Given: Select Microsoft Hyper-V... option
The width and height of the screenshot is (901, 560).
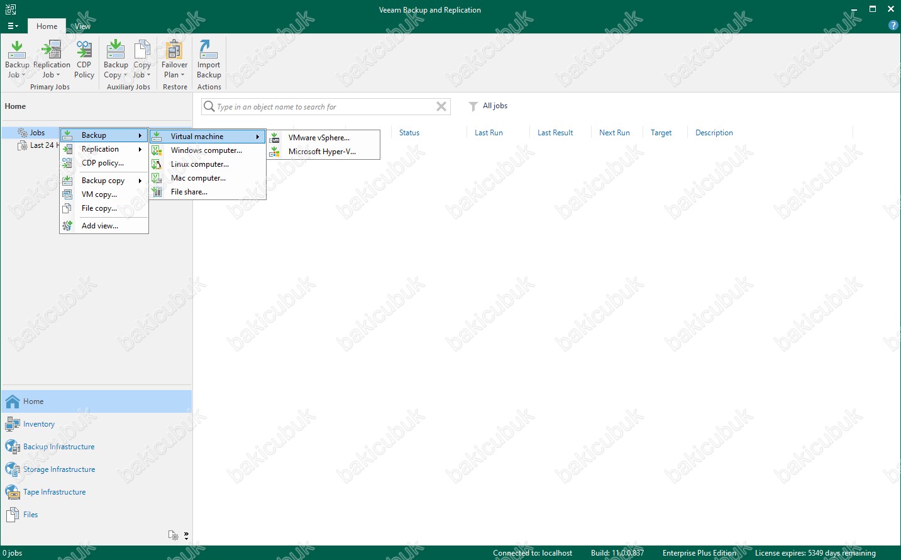Looking at the screenshot, I should [x=323, y=152].
